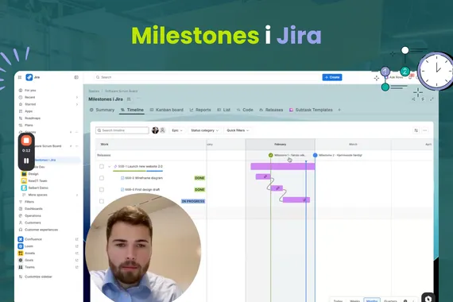Open Goals app icon
Screen dimensions: 453x302
[21, 260]
